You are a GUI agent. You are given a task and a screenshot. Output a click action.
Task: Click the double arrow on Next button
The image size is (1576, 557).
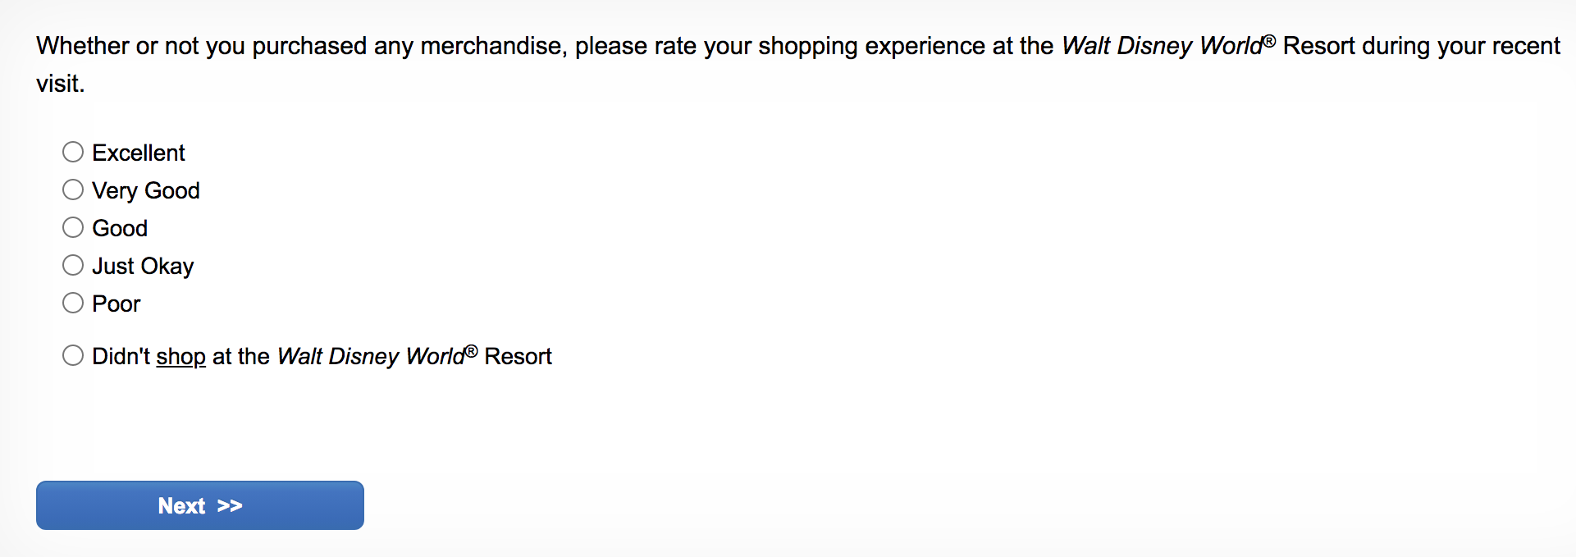pos(230,505)
